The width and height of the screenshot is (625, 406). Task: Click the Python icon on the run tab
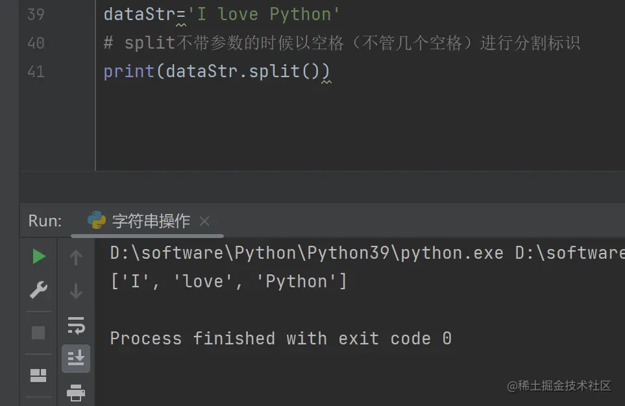pos(97,221)
